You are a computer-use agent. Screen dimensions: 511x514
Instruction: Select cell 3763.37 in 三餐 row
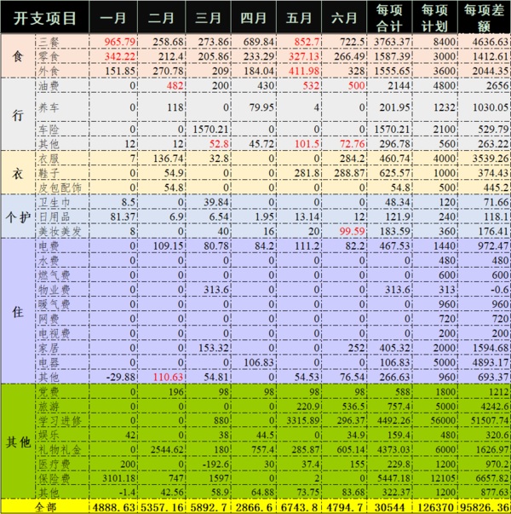point(389,42)
